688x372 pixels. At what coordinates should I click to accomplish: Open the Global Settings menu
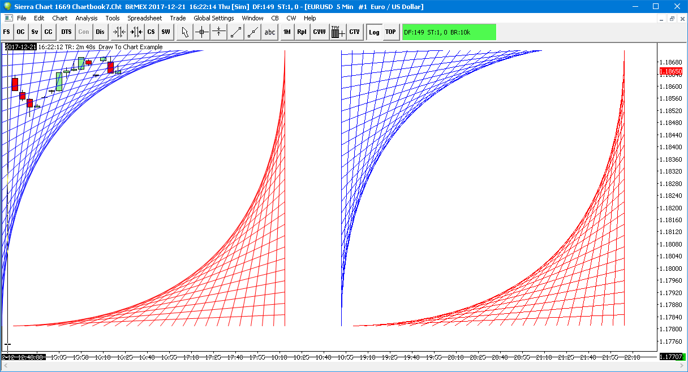pyautogui.click(x=214, y=18)
